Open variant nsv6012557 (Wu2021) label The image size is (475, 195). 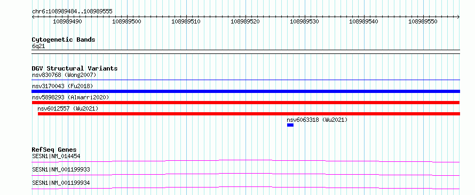68,108
